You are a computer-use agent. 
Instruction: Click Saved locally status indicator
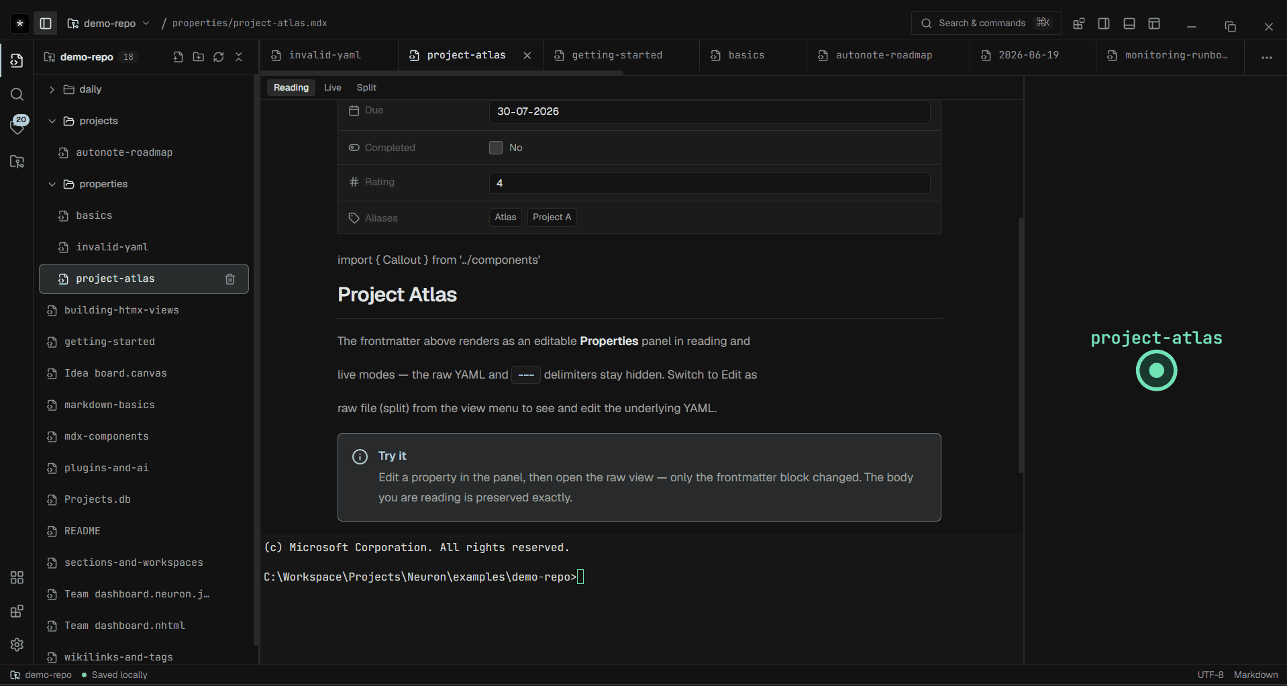click(115, 675)
